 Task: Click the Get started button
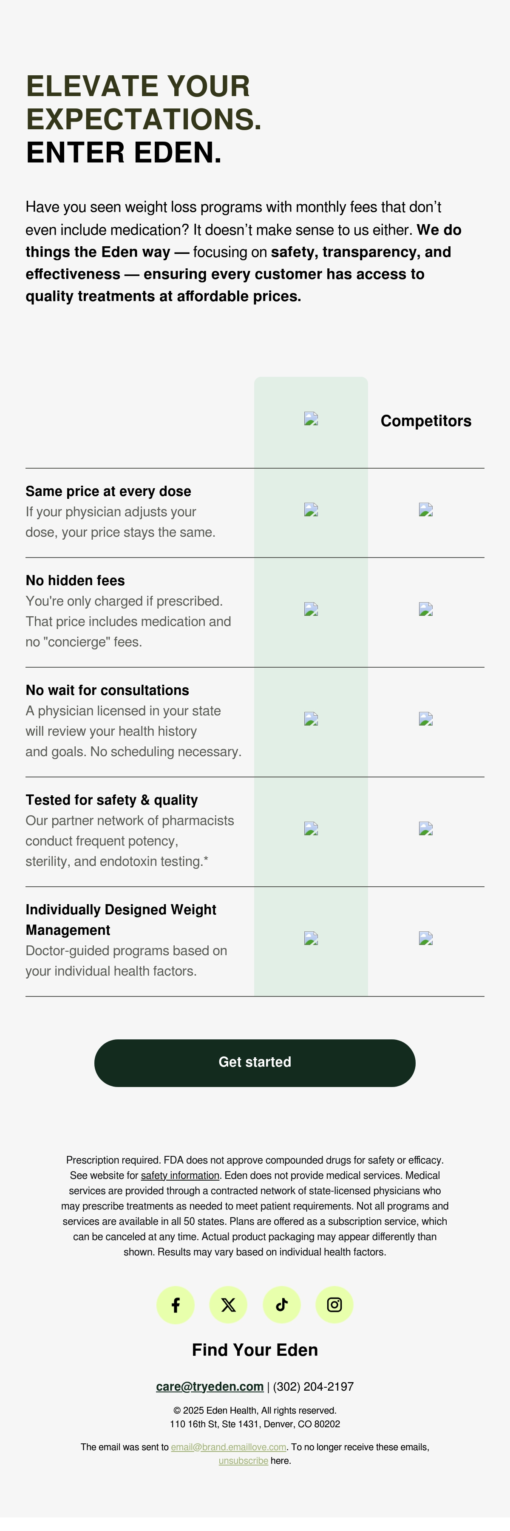pos(255,1062)
